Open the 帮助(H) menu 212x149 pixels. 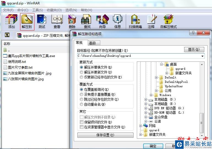pyautogui.click(x=86, y=10)
